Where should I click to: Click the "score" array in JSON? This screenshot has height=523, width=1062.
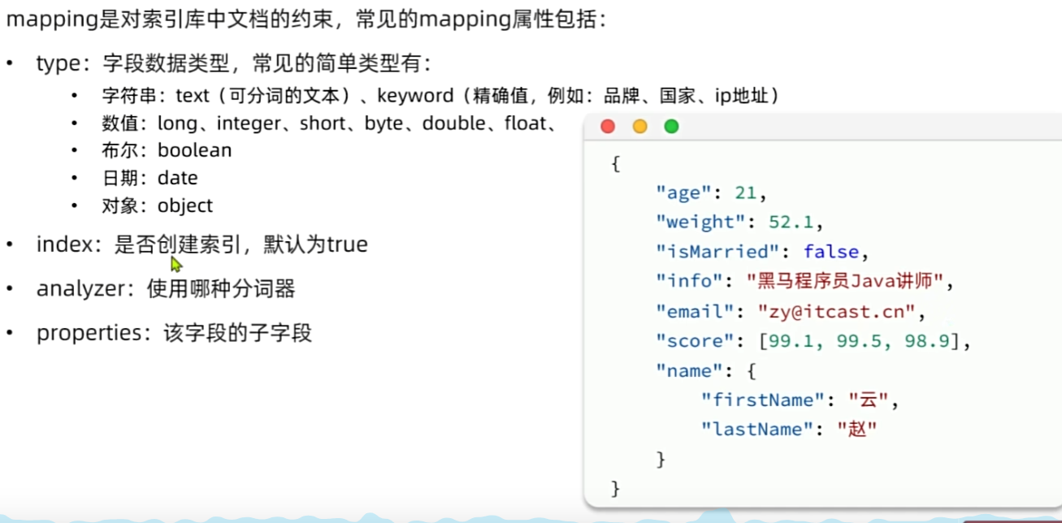point(865,341)
